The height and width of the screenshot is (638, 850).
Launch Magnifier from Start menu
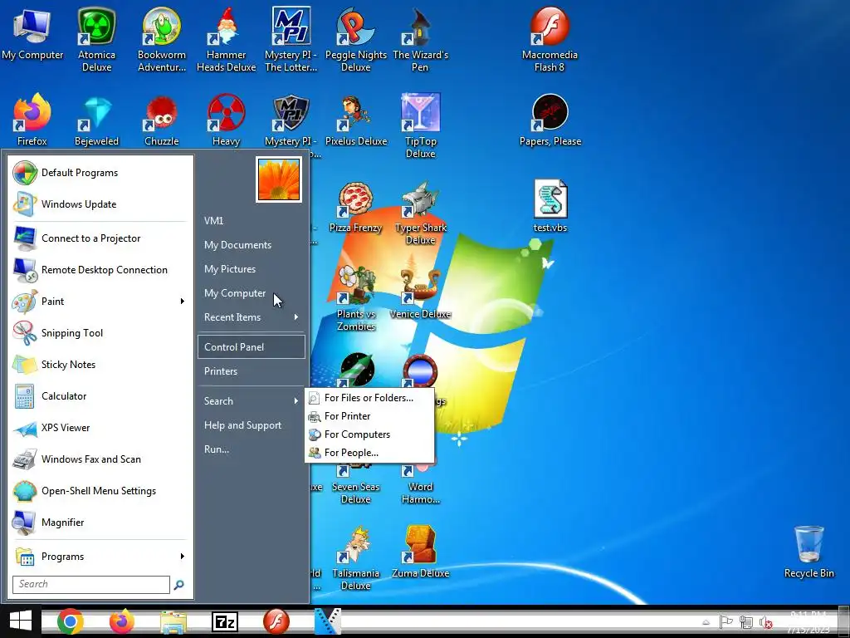pyautogui.click(x=100, y=522)
